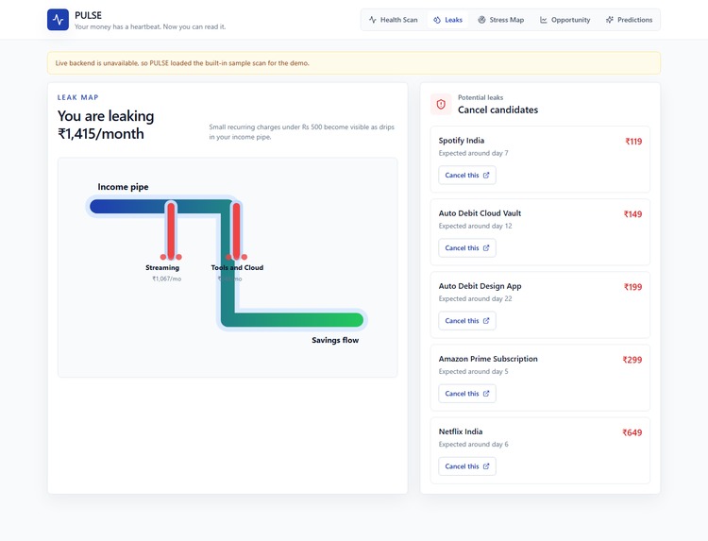Click the PULSE app title
The image size is (708, 541).
pos(88,15)
